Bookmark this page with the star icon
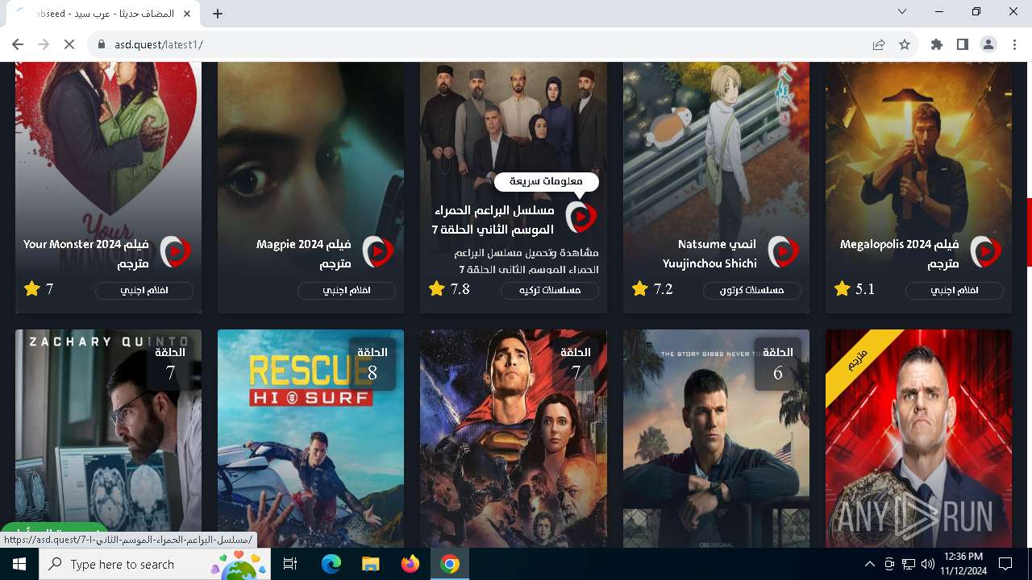This screenshot has height=580, width=1032. [905, 44]
